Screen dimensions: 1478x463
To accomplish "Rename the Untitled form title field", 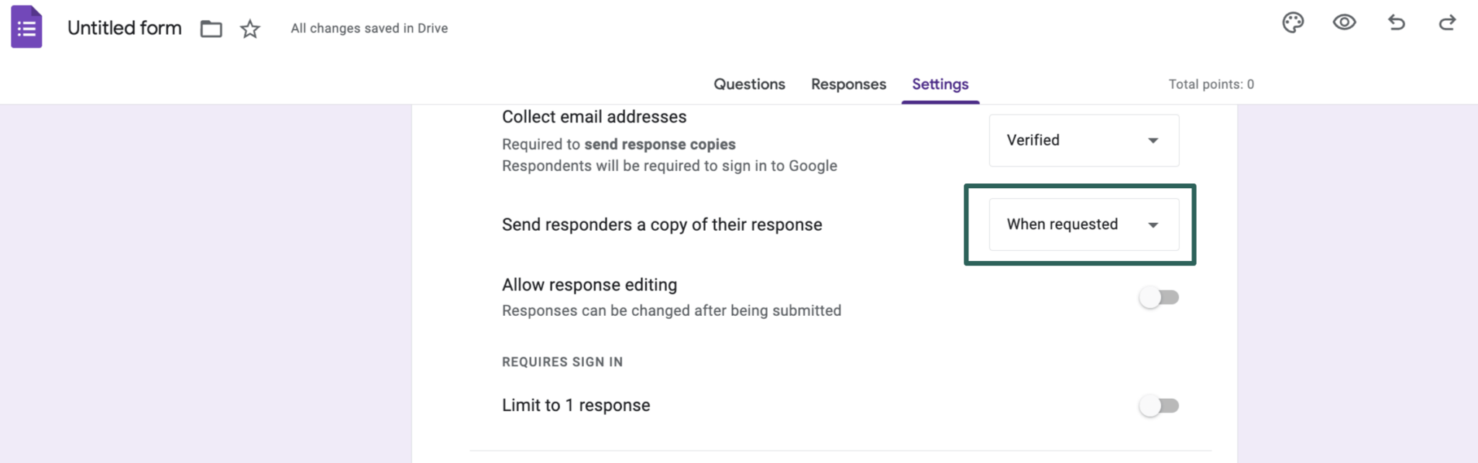I will 123,28.
